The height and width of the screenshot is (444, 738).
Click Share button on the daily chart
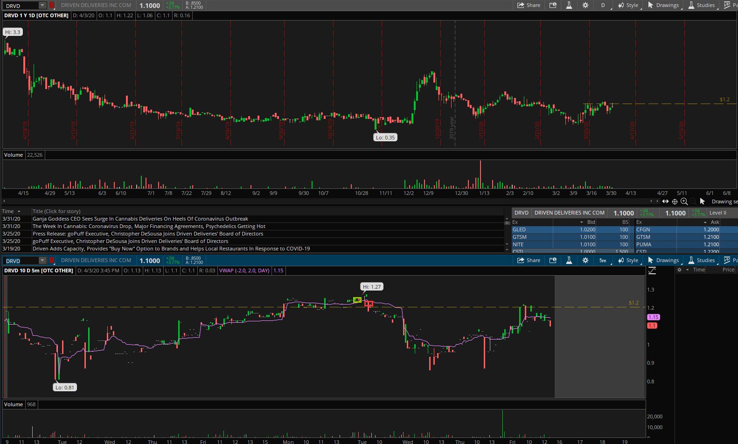click(x=529, y=5)
